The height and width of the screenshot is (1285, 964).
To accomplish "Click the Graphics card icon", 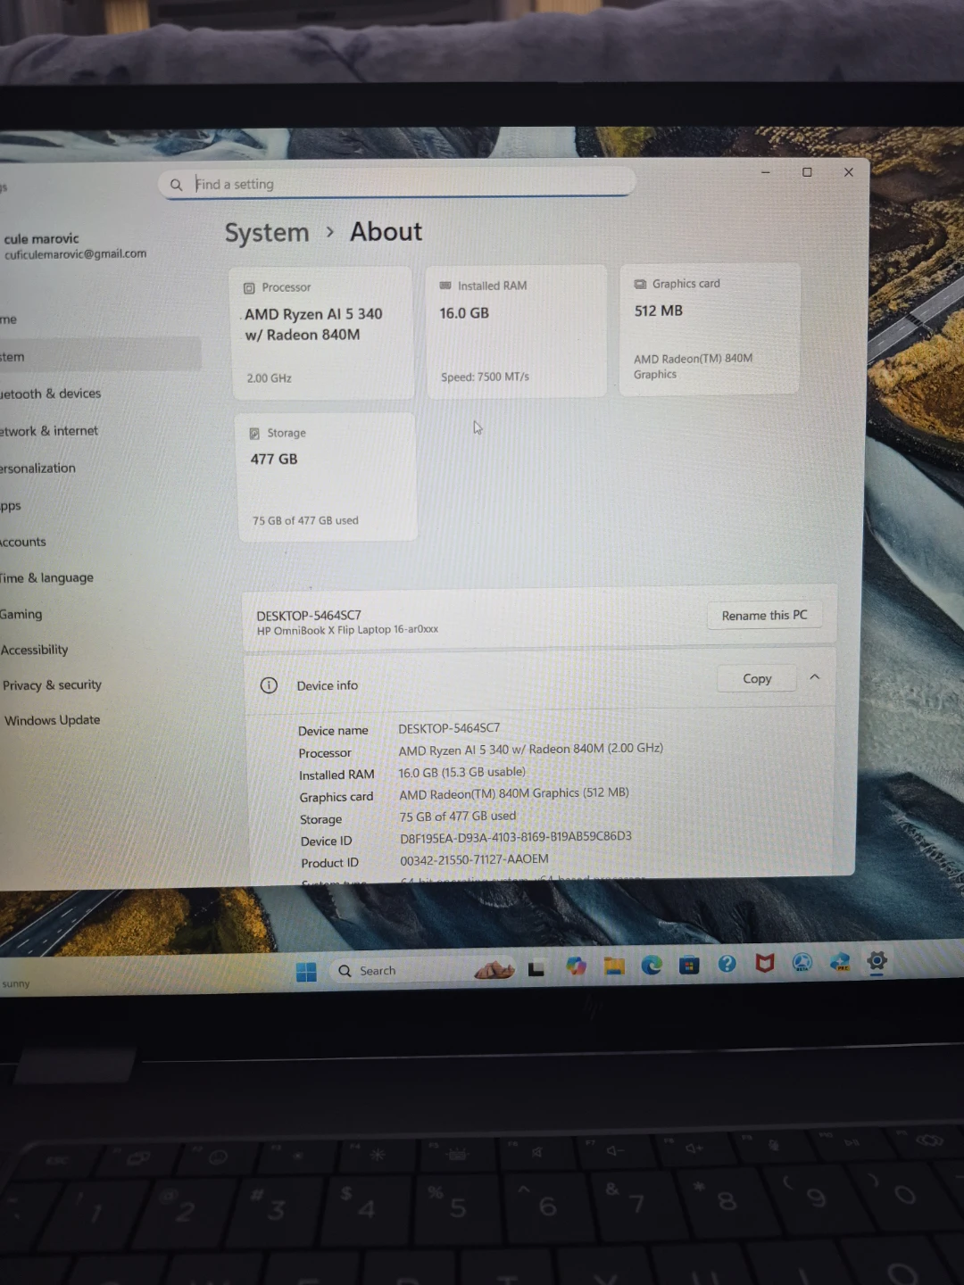I will tap(640, 284).
